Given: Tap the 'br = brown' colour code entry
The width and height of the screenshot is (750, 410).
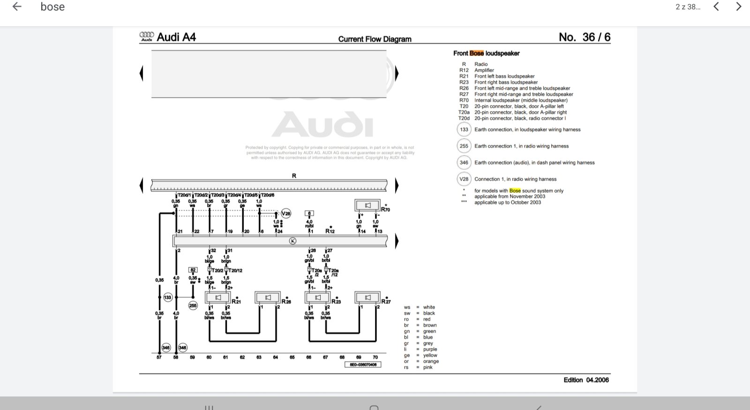Looking at the screenshot, I should [420, 326].
